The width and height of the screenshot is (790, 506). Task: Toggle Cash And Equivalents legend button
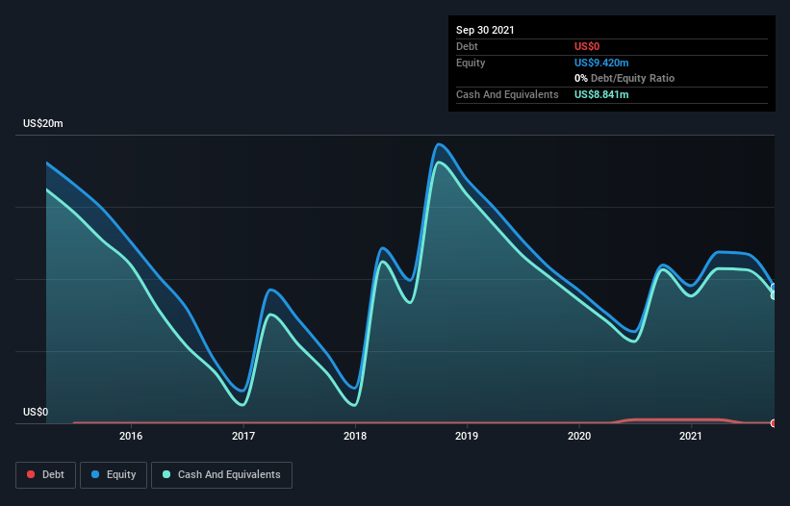coord(221,475)
